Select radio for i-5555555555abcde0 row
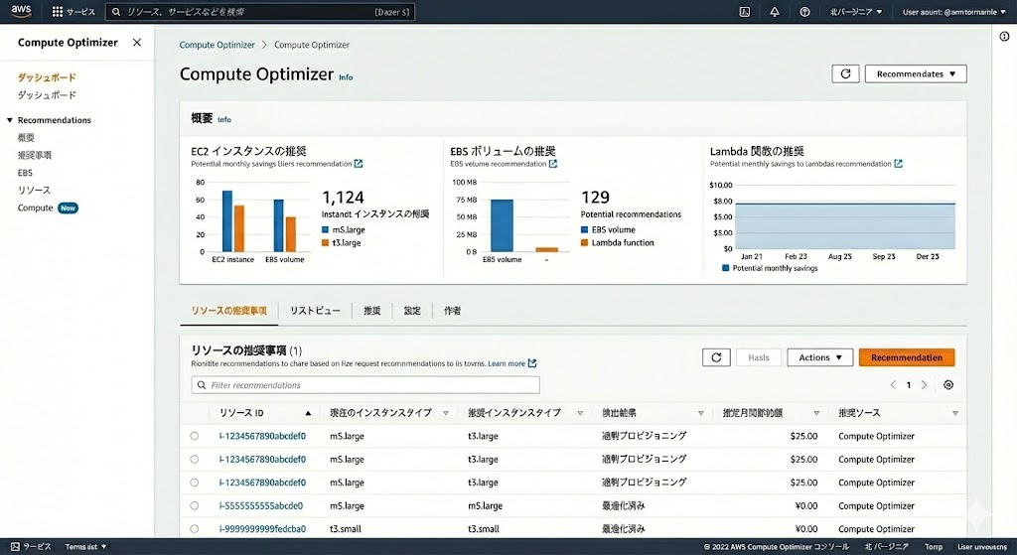The image size is (1017, 555). [x=194, y=505]
